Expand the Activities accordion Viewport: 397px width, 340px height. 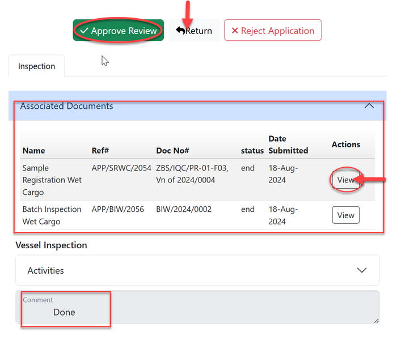tap(46, 270)
